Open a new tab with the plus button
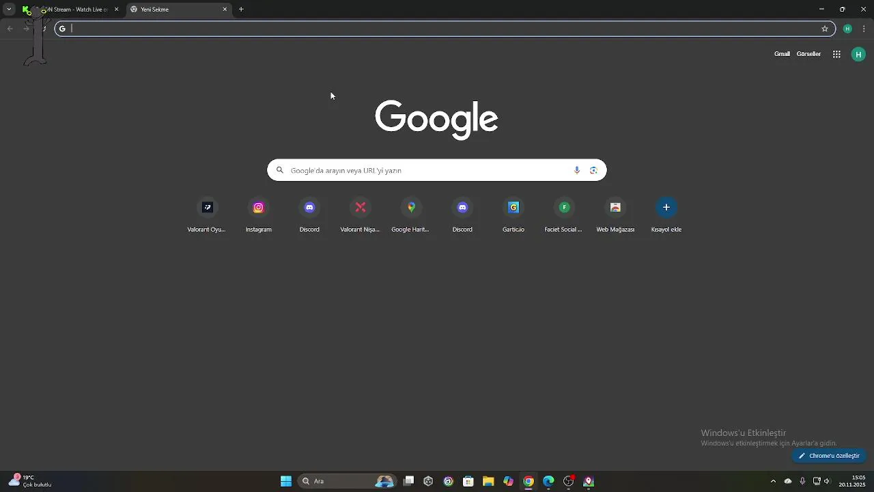Image resolution: width=874 pixels, height=492 pixels. point(241,10)
